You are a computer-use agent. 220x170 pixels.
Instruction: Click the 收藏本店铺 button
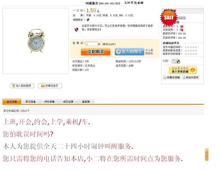(x=171, y=77)
